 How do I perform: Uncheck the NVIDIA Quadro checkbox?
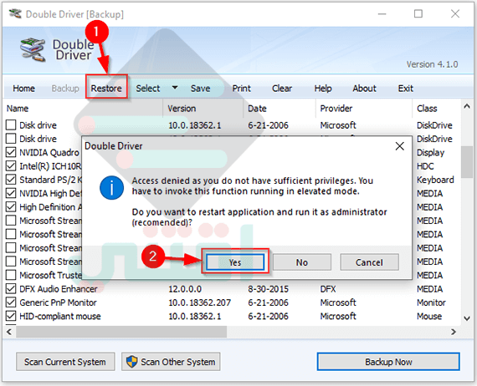[x=11, y=152]
